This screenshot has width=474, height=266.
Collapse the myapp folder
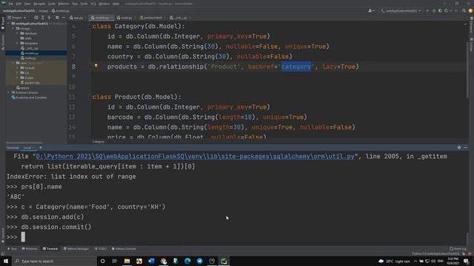(x=13, y=28)
